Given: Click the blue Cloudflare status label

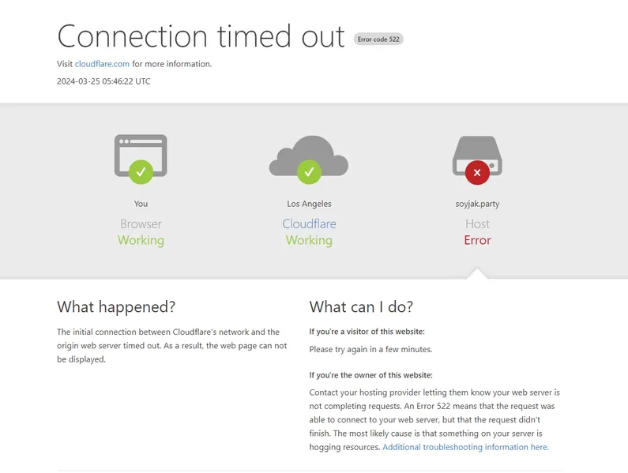Looking at the screenshot, I should [x=309, y=223].
